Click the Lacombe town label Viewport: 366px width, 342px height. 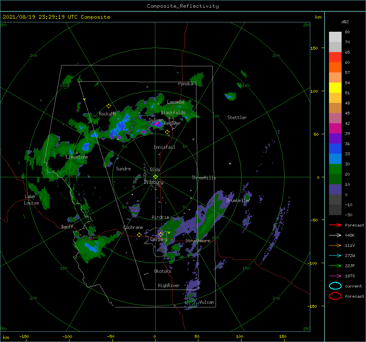pos(176,102)
